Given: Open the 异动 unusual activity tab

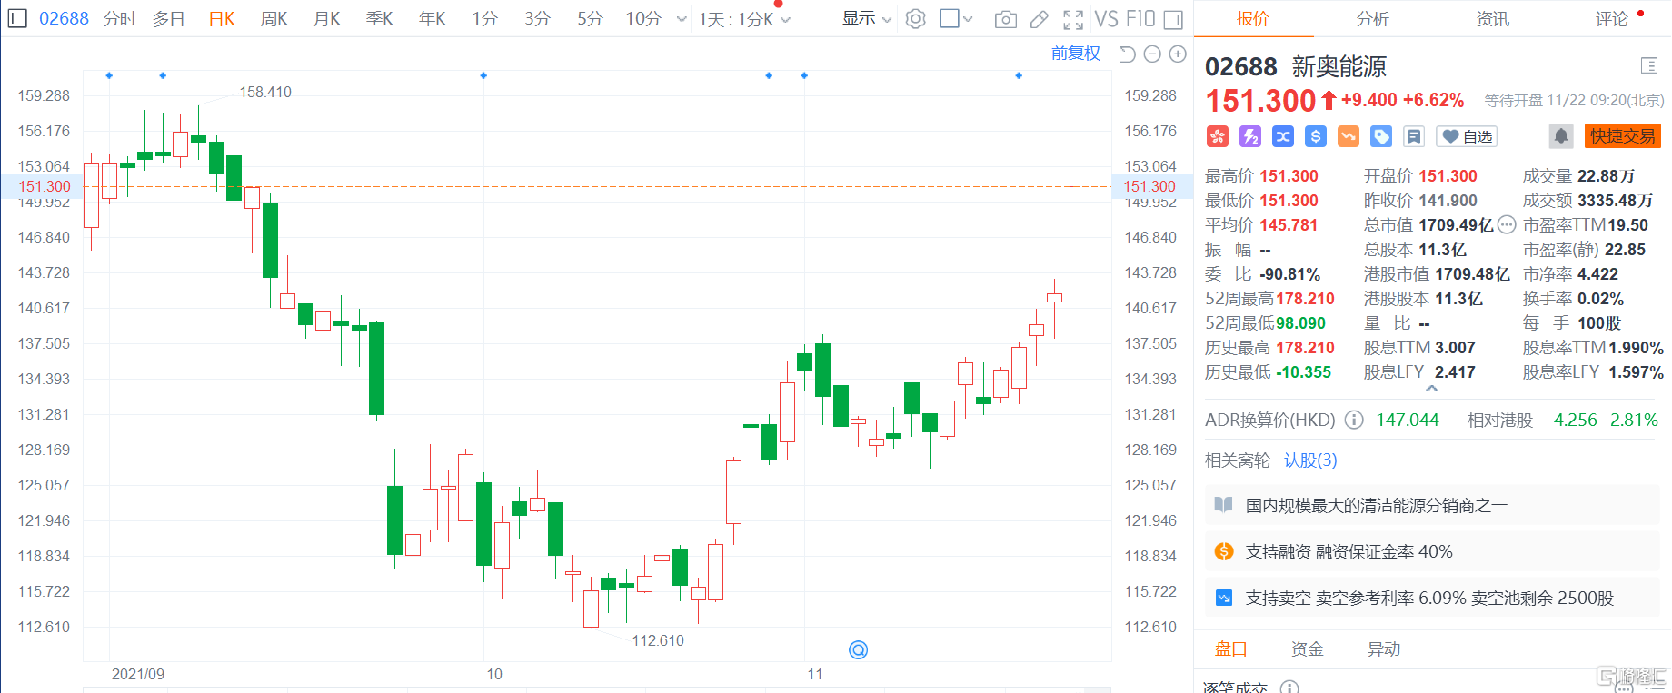Looking at the screenshot, I should [1384, 648].
